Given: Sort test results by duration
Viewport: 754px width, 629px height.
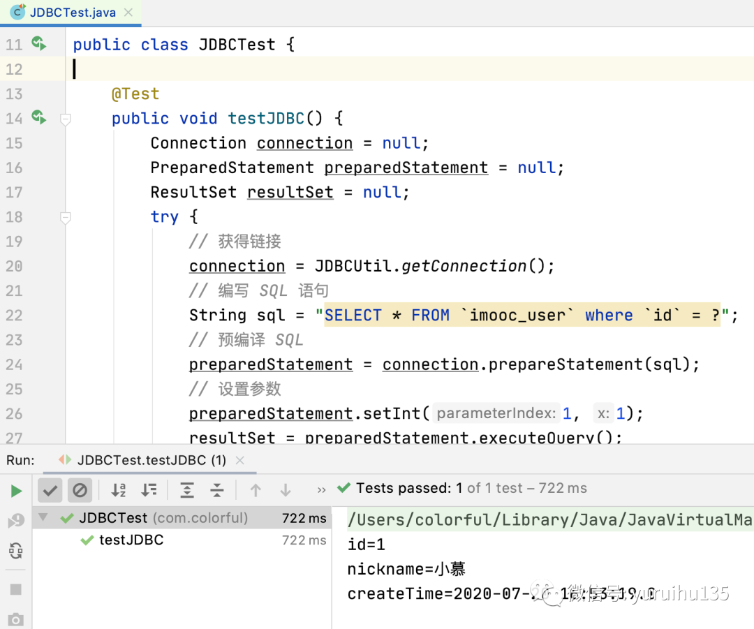Looking at the screenshot, I should 149,490.
